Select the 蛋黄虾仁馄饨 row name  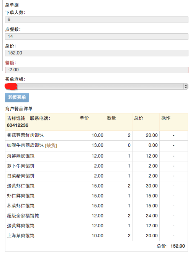point(21,186)
